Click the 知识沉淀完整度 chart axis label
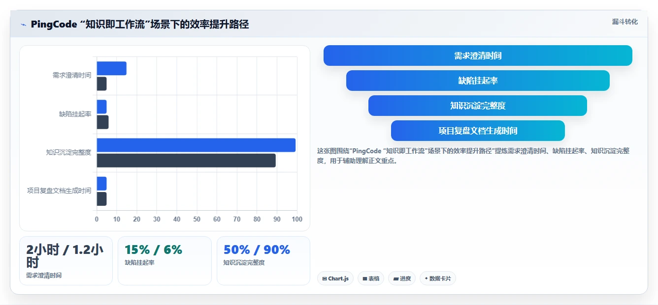Screen dimensions: 658x305 [69, 152]
